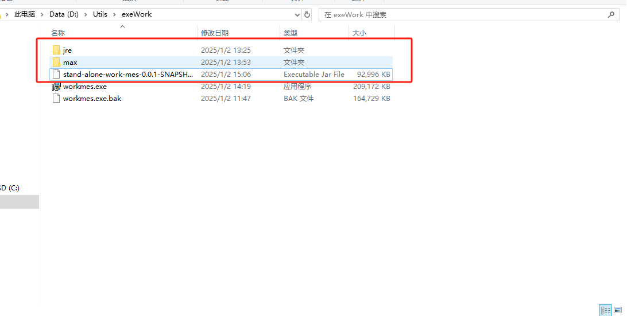Viewport: 627px width, 316px height.
Task: Expand the chevron after Utils breadcrumb
Action: tap(114, 14)
